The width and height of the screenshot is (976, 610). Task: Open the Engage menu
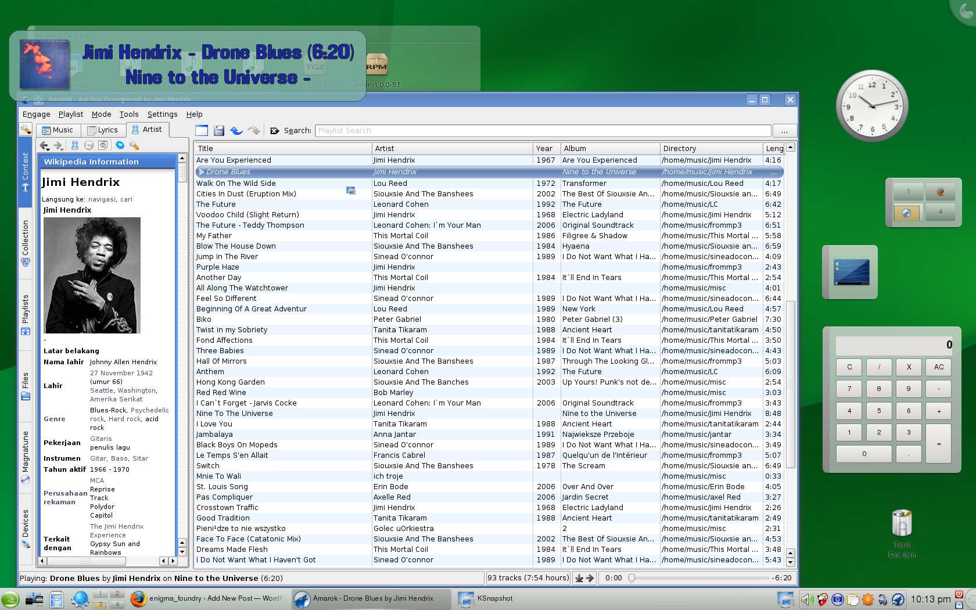coord(37,114)
